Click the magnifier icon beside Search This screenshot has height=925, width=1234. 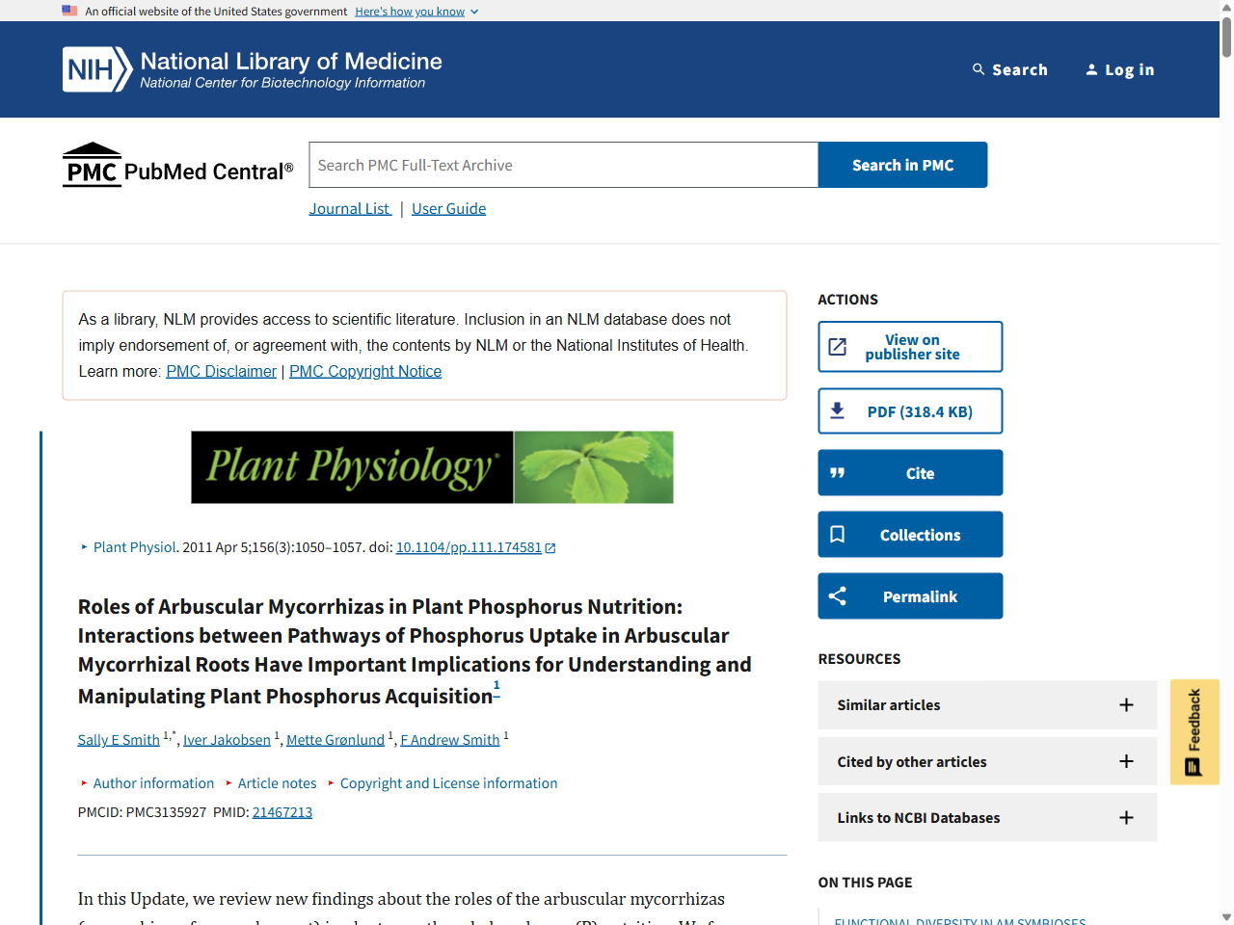point(979,69)
